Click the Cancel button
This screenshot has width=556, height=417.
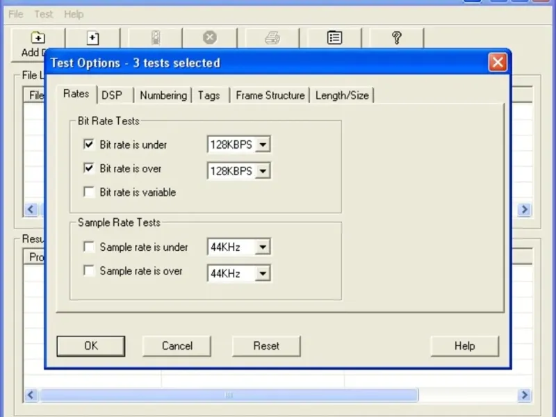coord(177,346)
